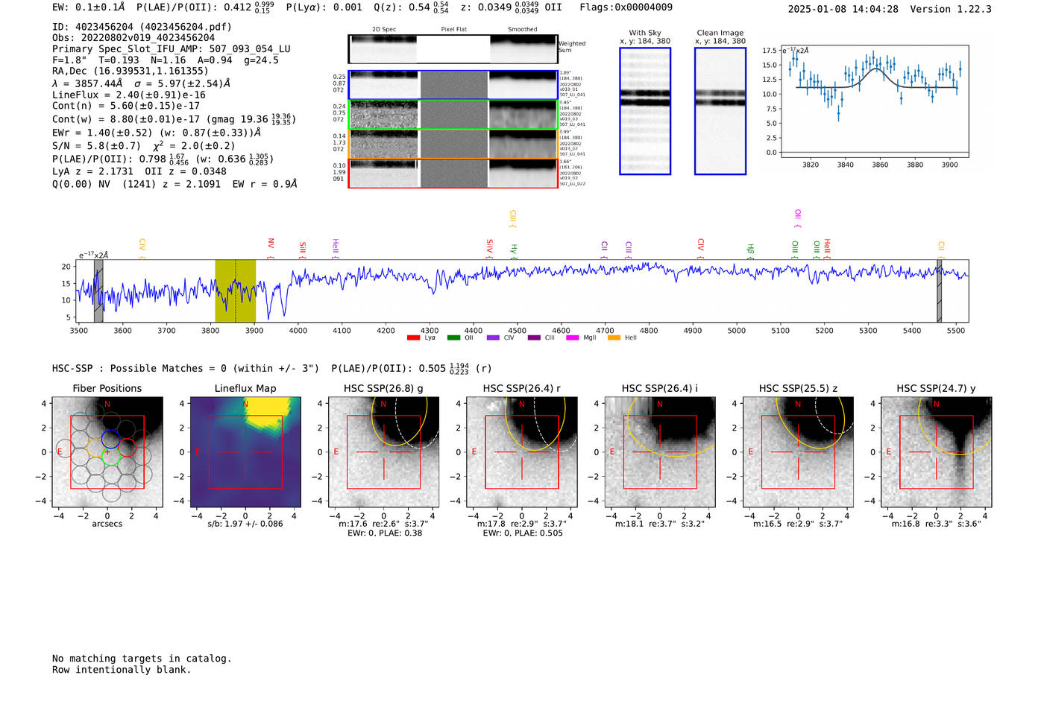Screen dimensions: 1044x710
Task: Open the Fiber Positions panel
Action: pyautogui.click(x=107, y=452)
